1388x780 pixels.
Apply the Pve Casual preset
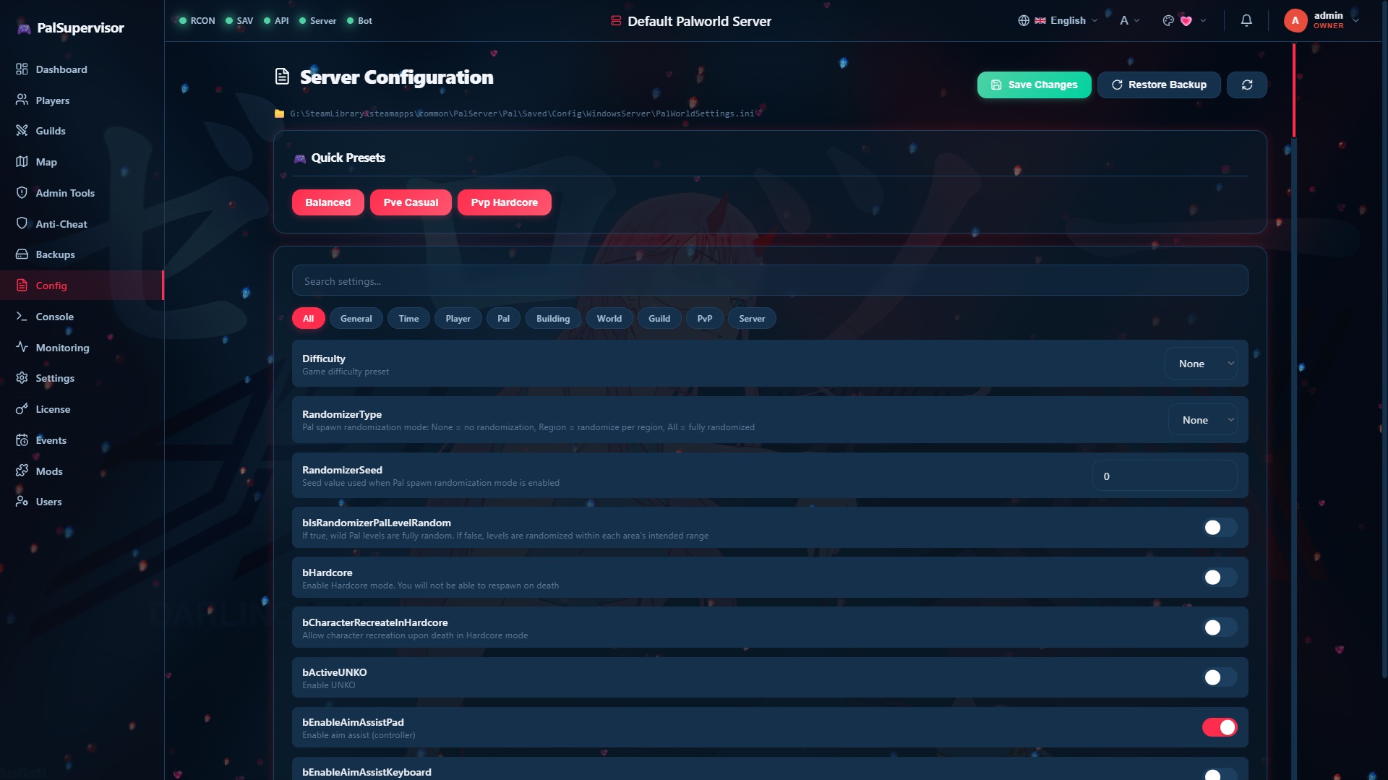click(411, 202)
